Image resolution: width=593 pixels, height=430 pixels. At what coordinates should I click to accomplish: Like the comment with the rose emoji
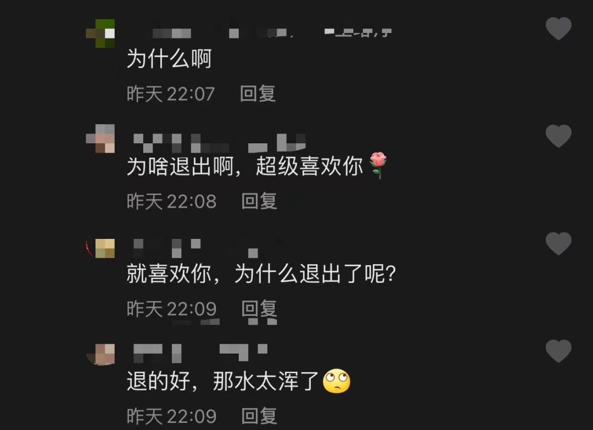(x=558, y=136)
